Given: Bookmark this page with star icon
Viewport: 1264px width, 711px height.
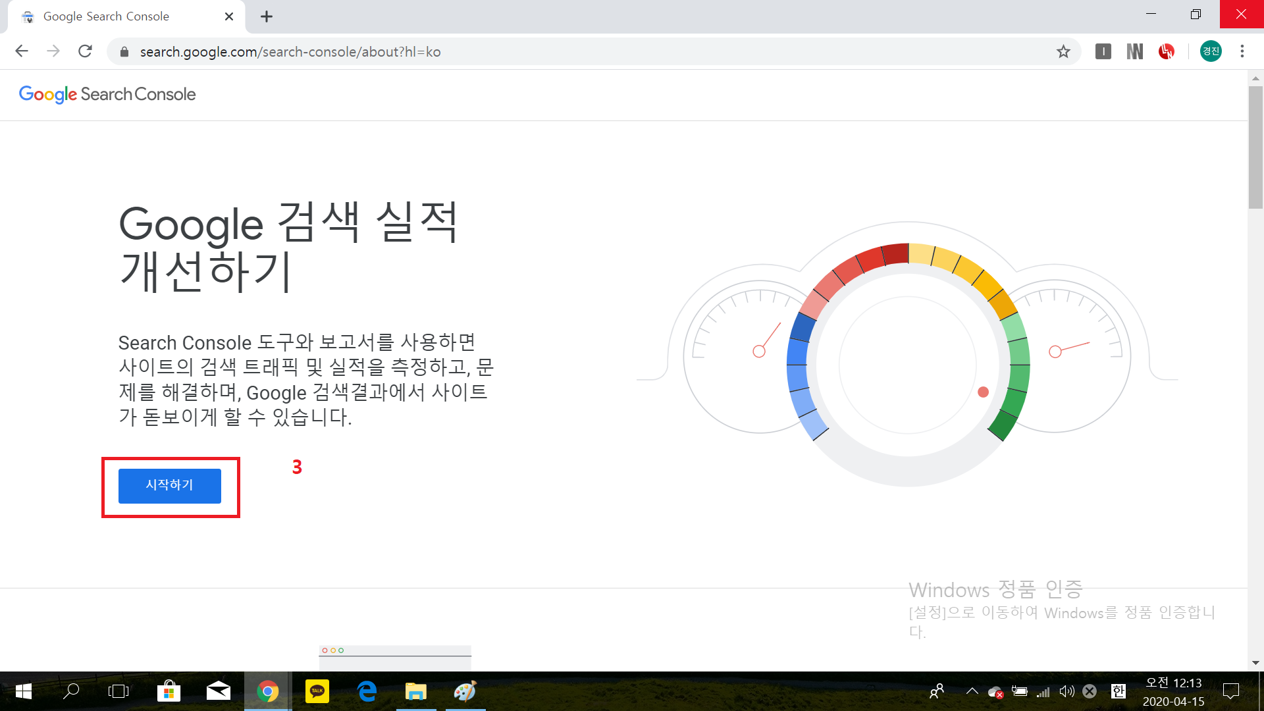Looking at the screenshot, I should pyautogui.click(x=1063, y=51).
